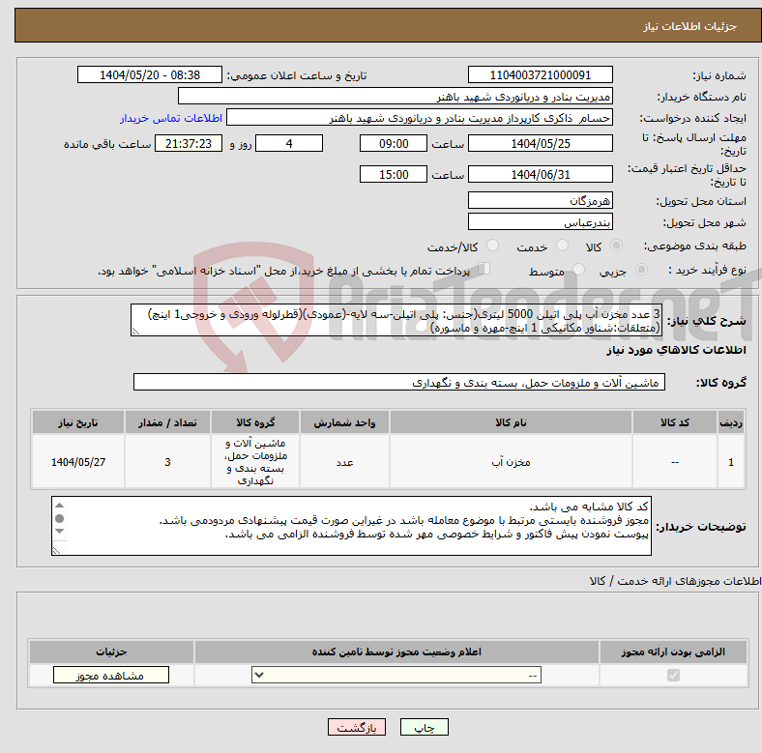Select the خدمت radio button

click(562, 246)
